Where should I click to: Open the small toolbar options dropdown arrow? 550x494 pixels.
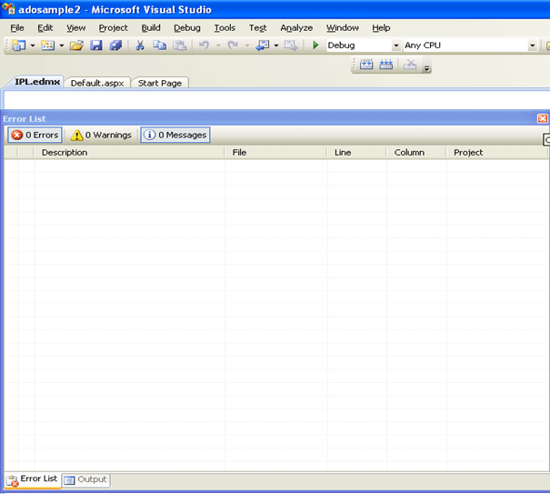pos(426,68)
